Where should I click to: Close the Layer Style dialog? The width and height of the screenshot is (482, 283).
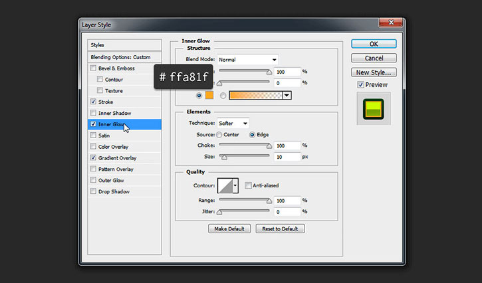click(391, 23)
